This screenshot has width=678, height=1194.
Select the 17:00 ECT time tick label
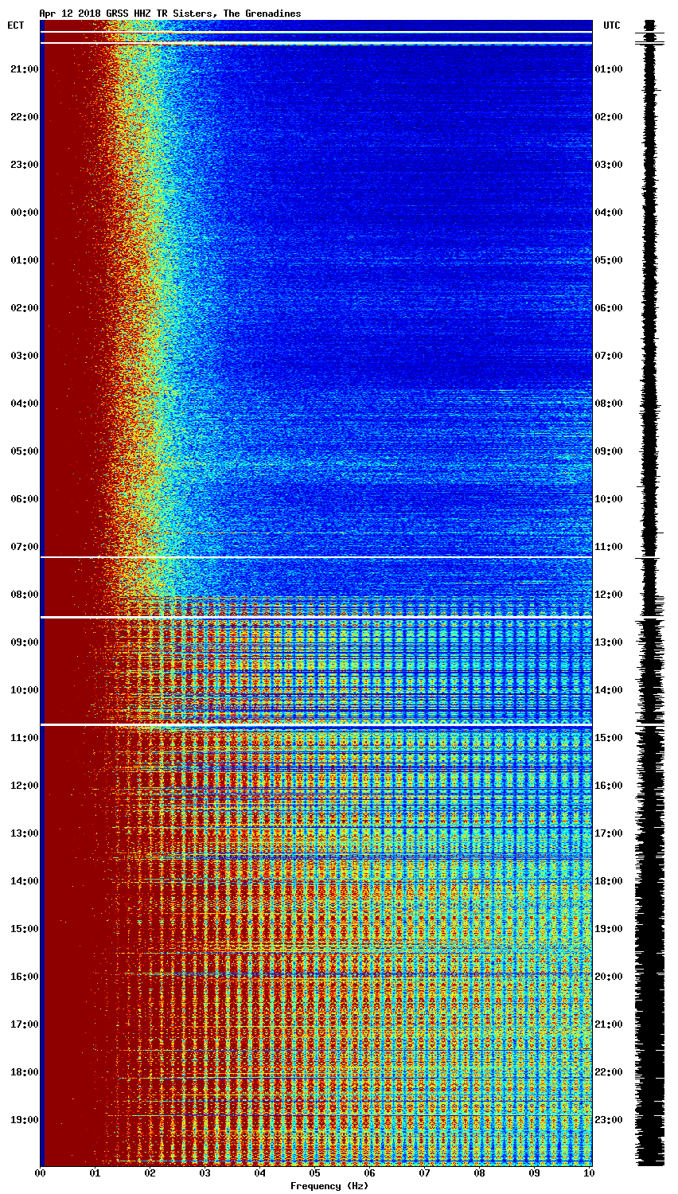[x=24, y=1024]
